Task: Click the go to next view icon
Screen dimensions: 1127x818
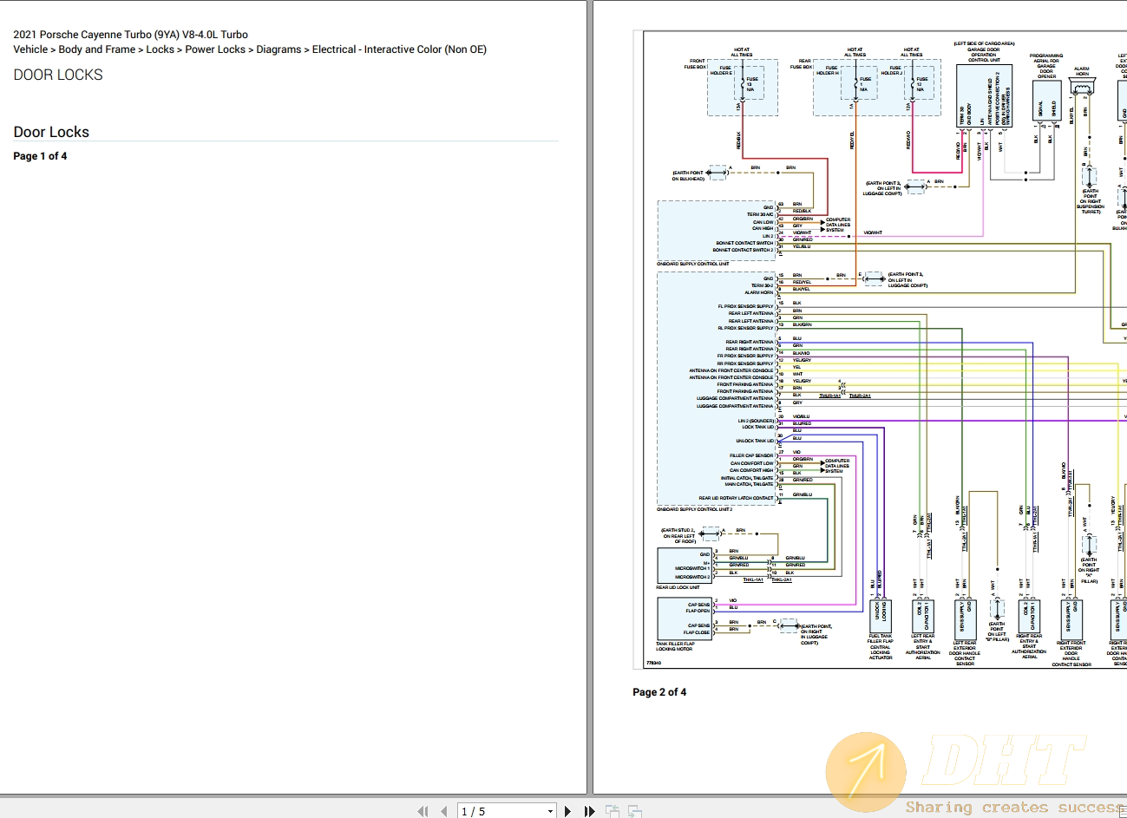Action: point(635,811)
